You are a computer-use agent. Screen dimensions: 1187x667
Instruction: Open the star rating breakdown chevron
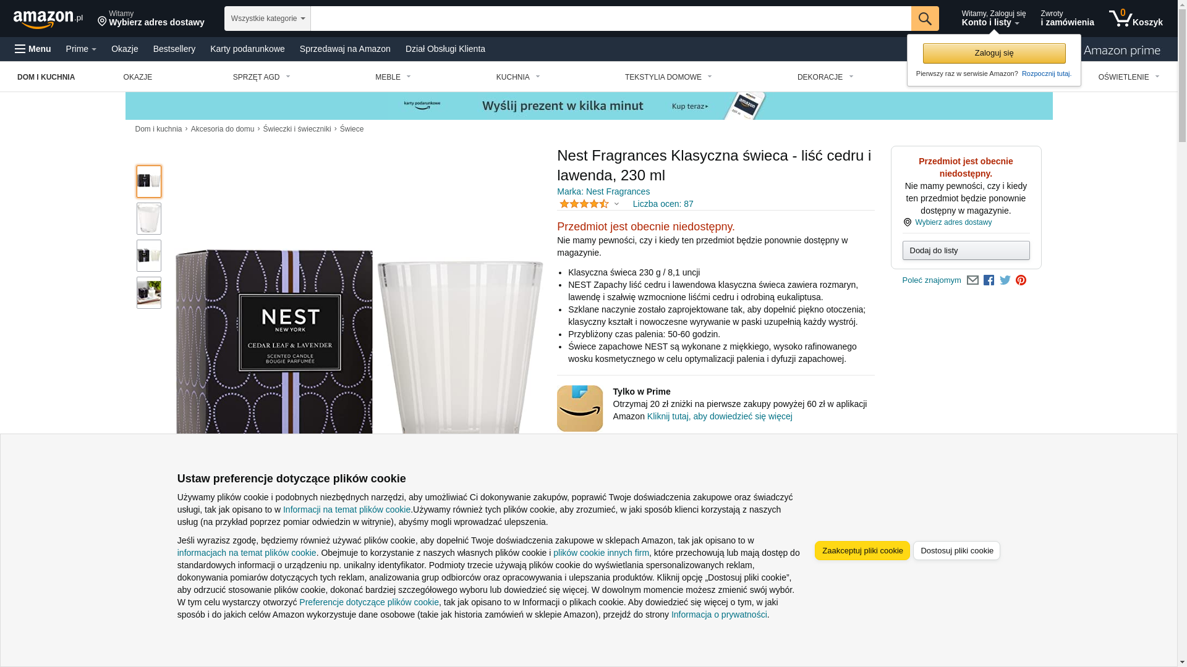pyautogui.click(x=616, y=204)
